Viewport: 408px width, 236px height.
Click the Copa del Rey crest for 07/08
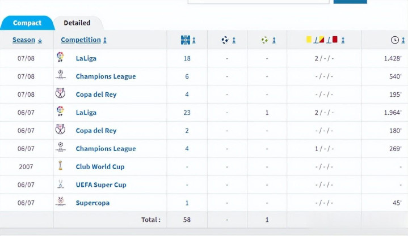(x=60, y=94)
